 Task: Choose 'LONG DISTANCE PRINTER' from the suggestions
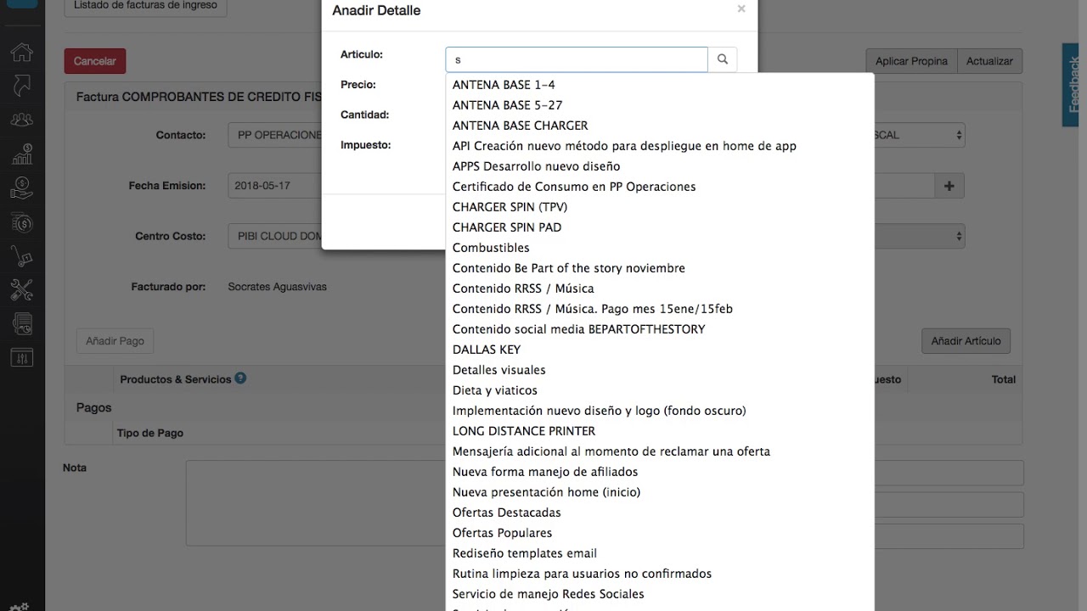pos(524,431)
